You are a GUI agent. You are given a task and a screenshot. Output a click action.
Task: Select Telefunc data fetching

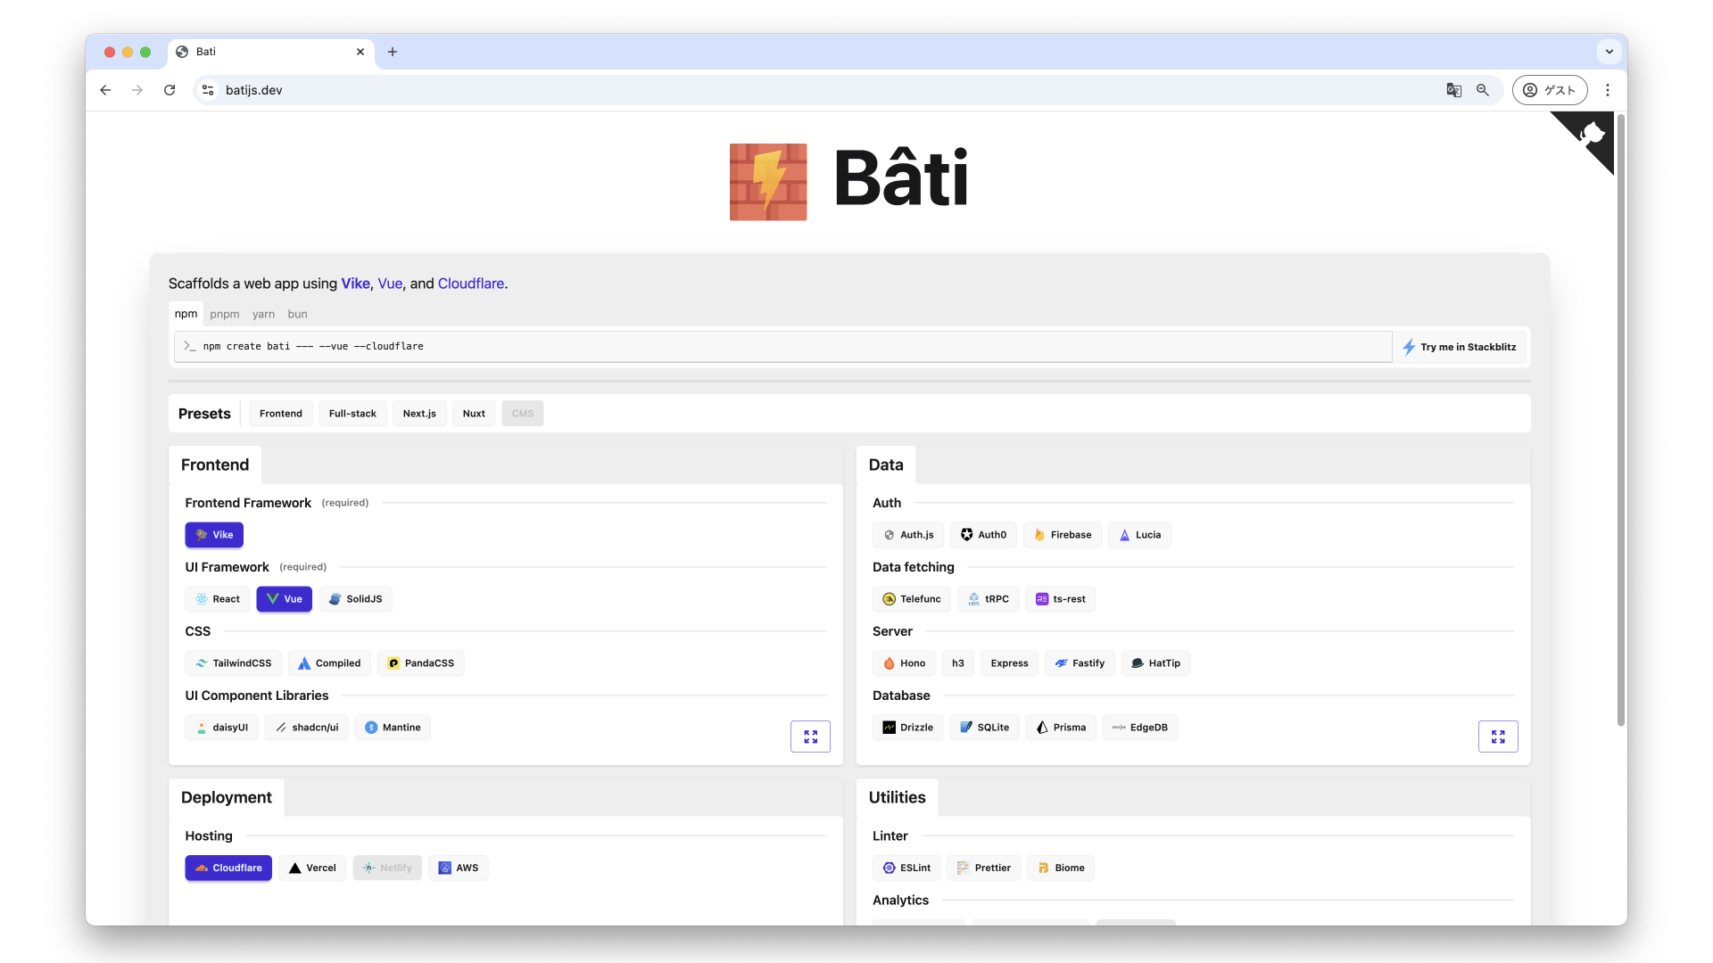pos(911,599)
